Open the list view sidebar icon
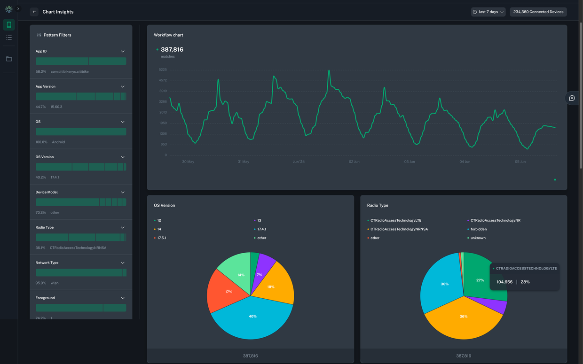The width and height of the screenshot is (583, 364). click(x=9, y=38)
